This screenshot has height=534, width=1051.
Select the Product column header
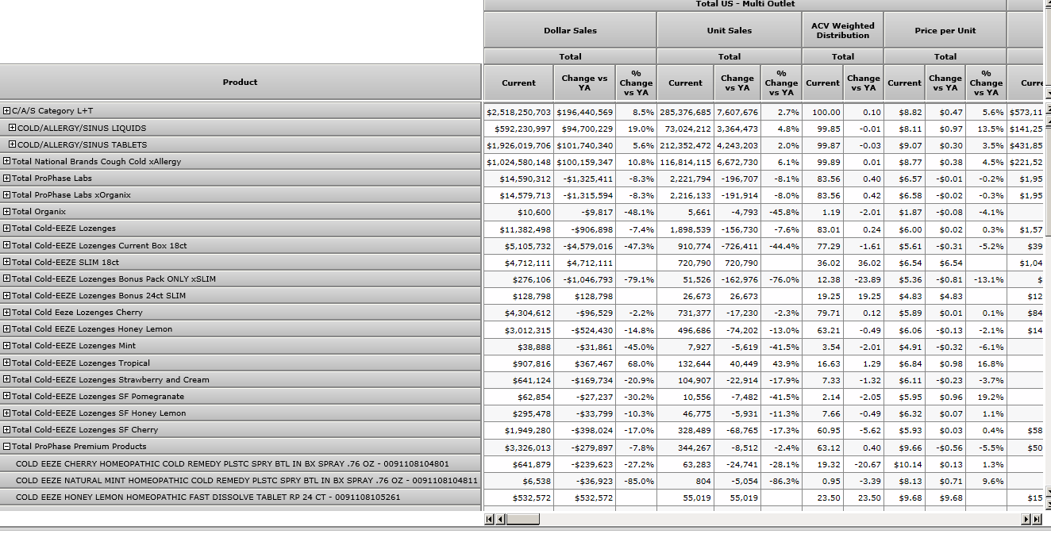[x=240, y=82]
